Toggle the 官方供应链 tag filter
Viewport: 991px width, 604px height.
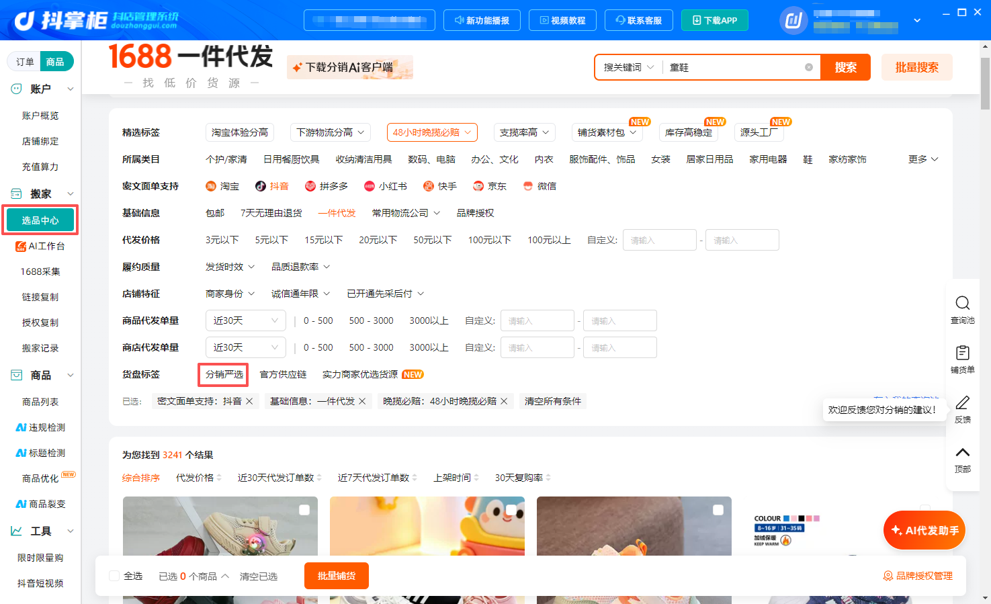point(283,374)
